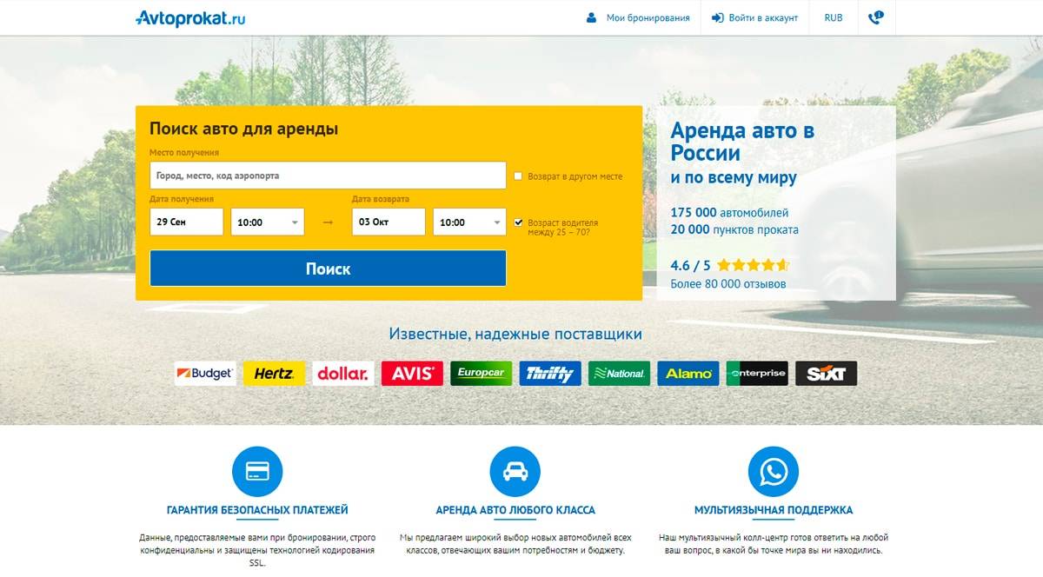Open the pickup time dropdown
The image size is (1043, 577).
pyautogui.click(x=268, y=222)
